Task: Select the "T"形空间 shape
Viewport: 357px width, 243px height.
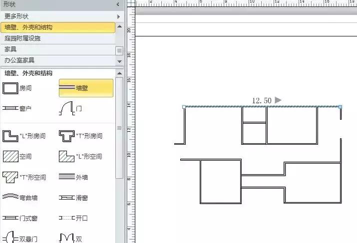Action: pos(24,177)
